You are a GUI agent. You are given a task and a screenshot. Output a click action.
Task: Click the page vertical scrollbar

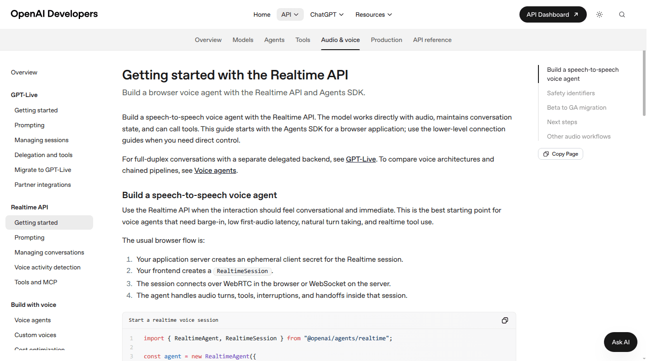pos(644,83)
